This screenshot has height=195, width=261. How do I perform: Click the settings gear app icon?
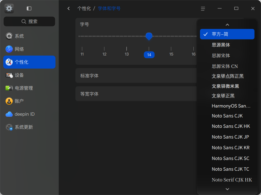[9, 9]
